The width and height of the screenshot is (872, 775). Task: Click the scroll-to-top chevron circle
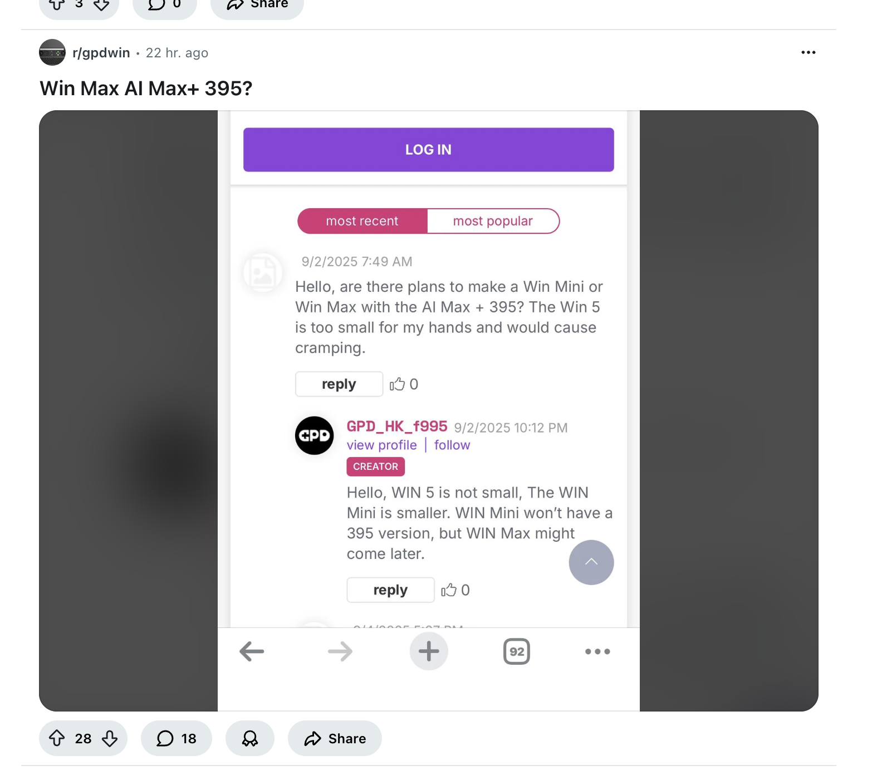[x=591, y=562]
